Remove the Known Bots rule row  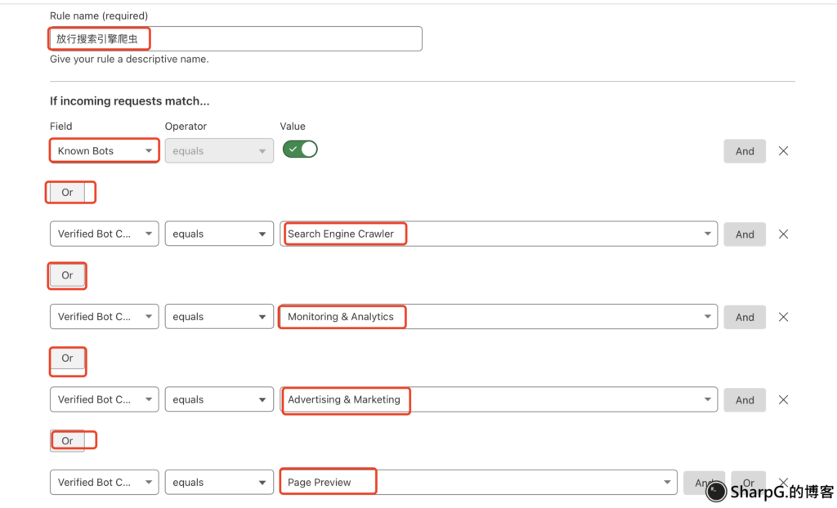(783, 151)
